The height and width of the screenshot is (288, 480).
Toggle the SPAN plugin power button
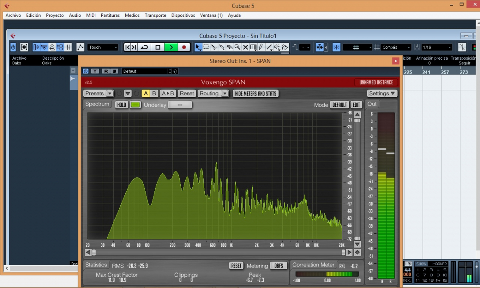[x=86, y=71]
